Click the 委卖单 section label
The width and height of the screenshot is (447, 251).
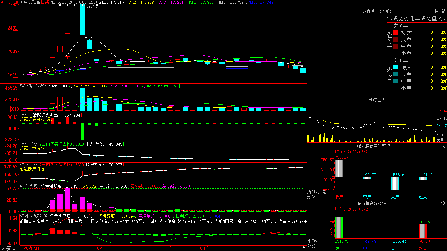[389, 74]
